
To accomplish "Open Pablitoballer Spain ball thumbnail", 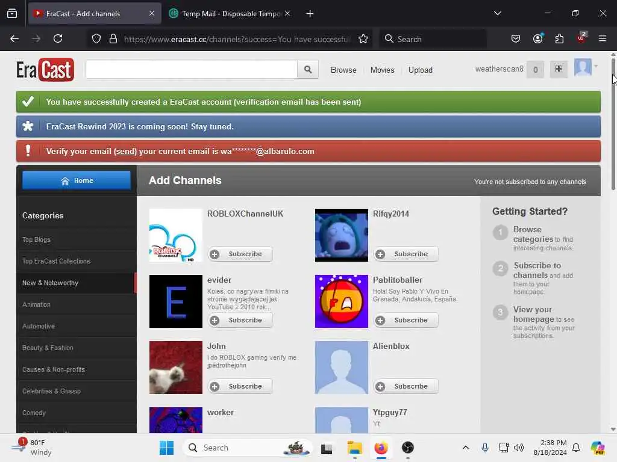I will (342, 301).
